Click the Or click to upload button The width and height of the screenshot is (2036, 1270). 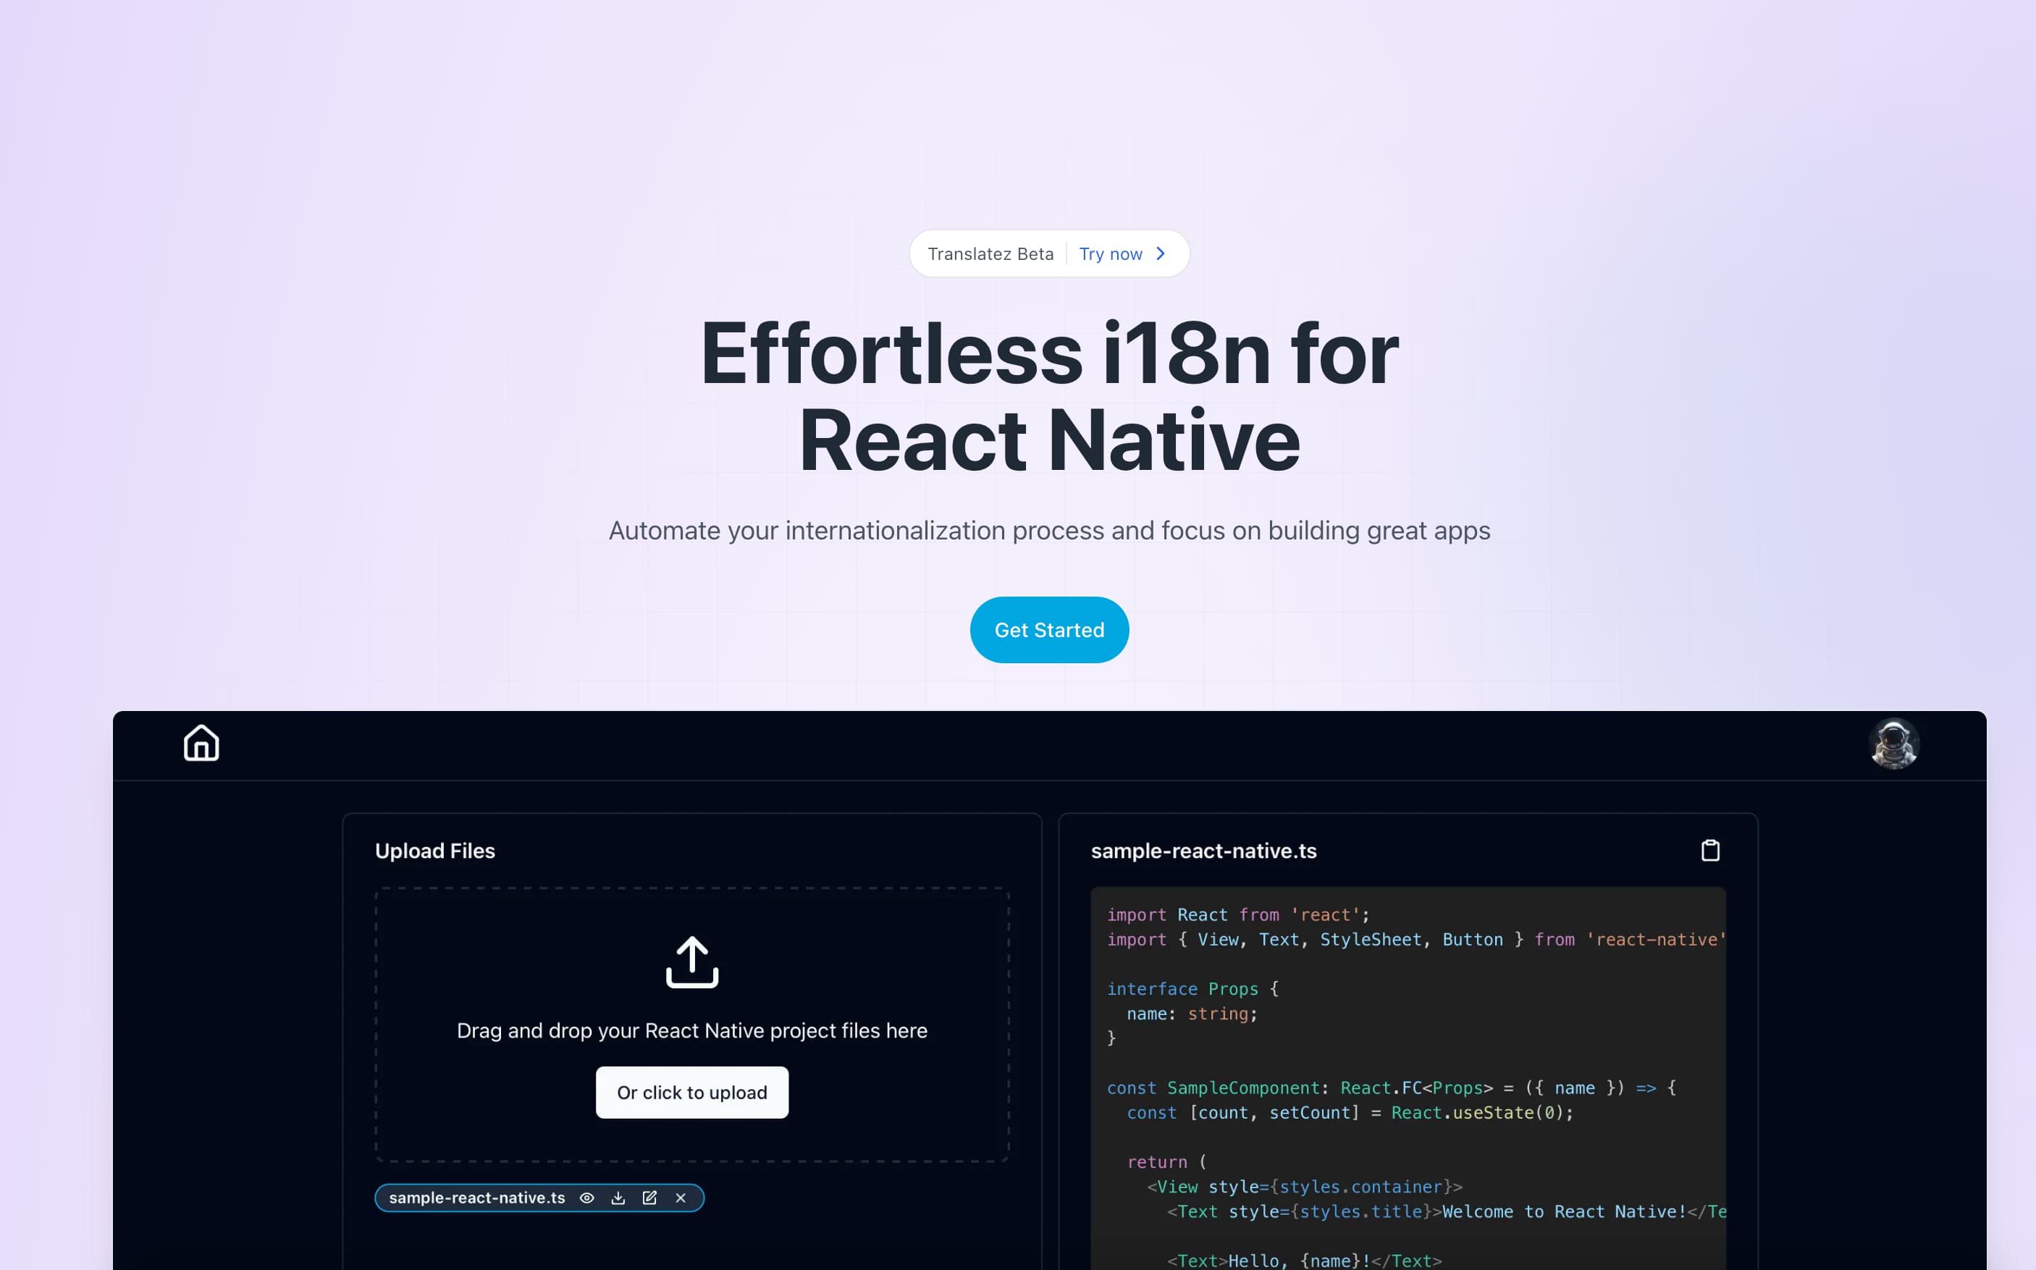click(x=692, y=1093)
